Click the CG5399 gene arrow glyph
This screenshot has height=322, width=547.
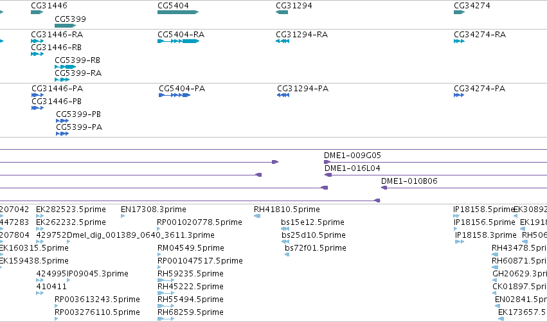(65, 26)
